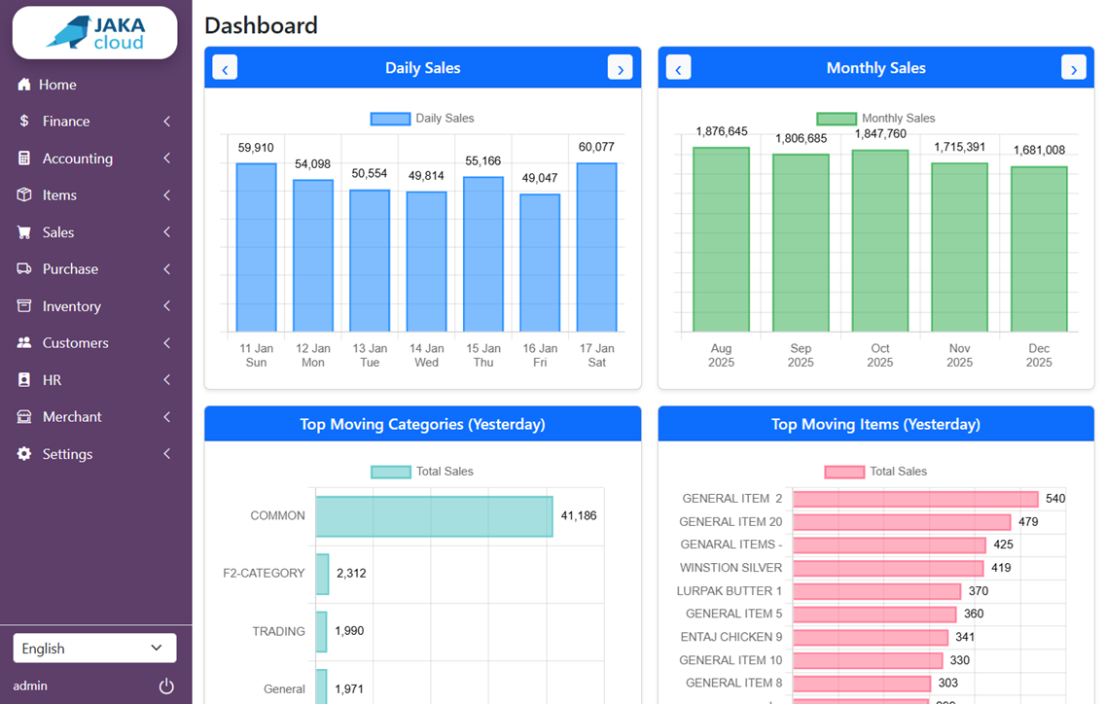Select the Monthly Sales panel header
The height and width of the screenshot is (704, 1105).
(875, 67)
